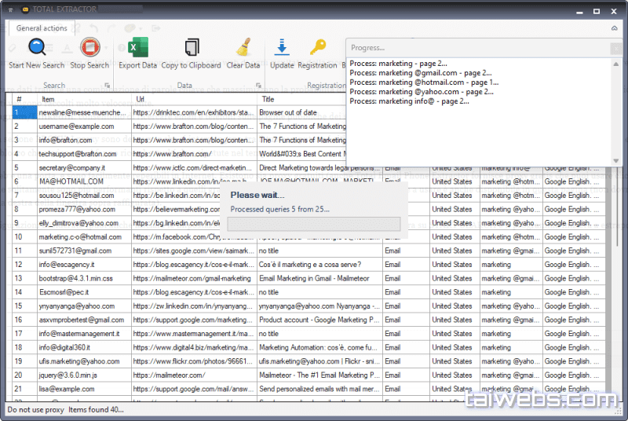
Task: Click the Clear Data broom icon
Action: click(x=243, y=47)
